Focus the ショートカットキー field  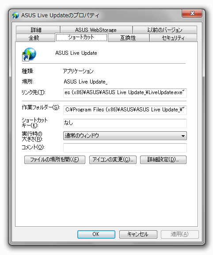tap(125, 123)
